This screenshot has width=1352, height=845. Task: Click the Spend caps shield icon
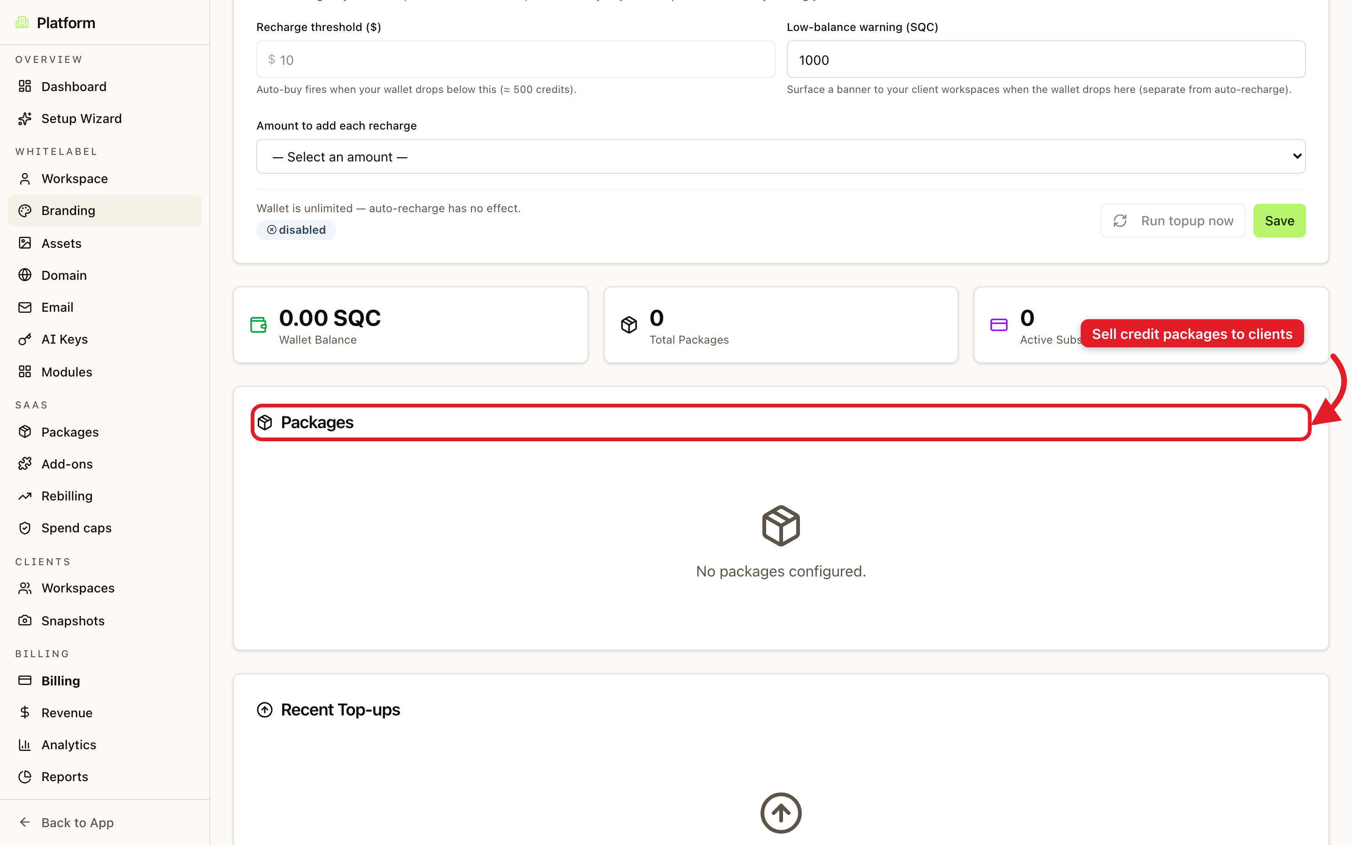[x=24, y=528]
